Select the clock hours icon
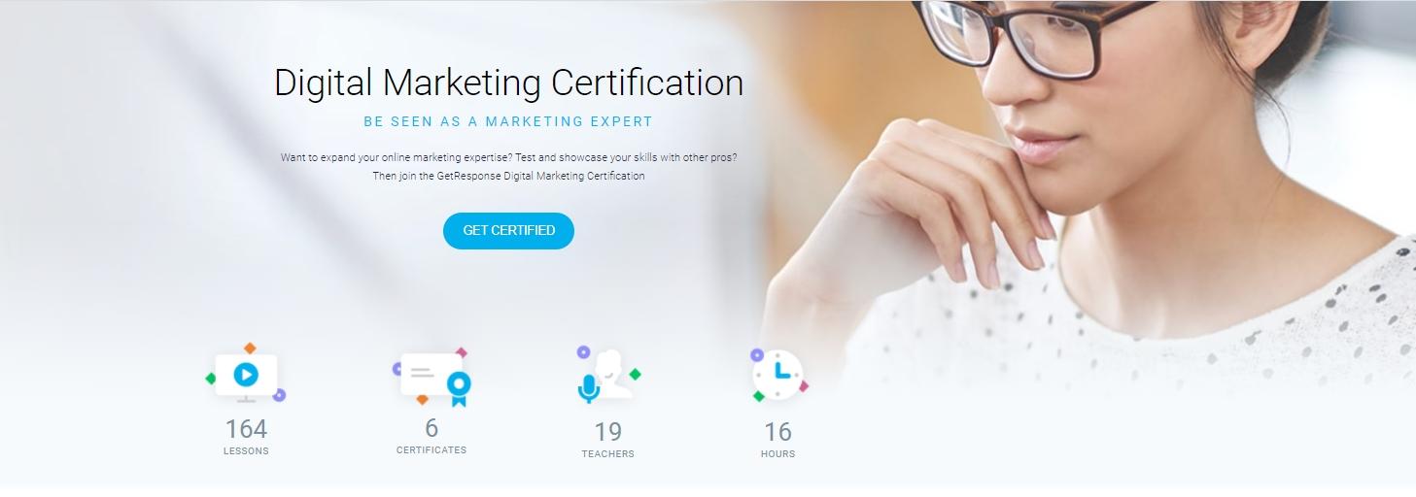1416x497 pixels. coord(779,374)
